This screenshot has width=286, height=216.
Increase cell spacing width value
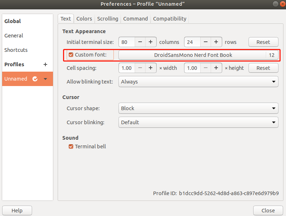pyautogui.click(x=151, y=68)
